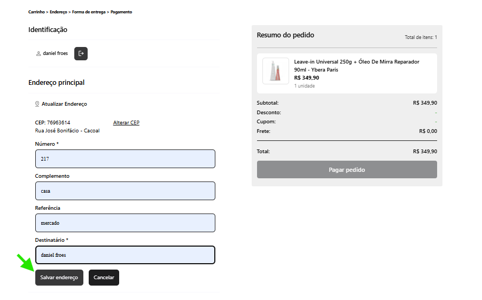Click the Alterar CEP link
The width and height of the screenshot is (482, 300).
tap(126, 123)
